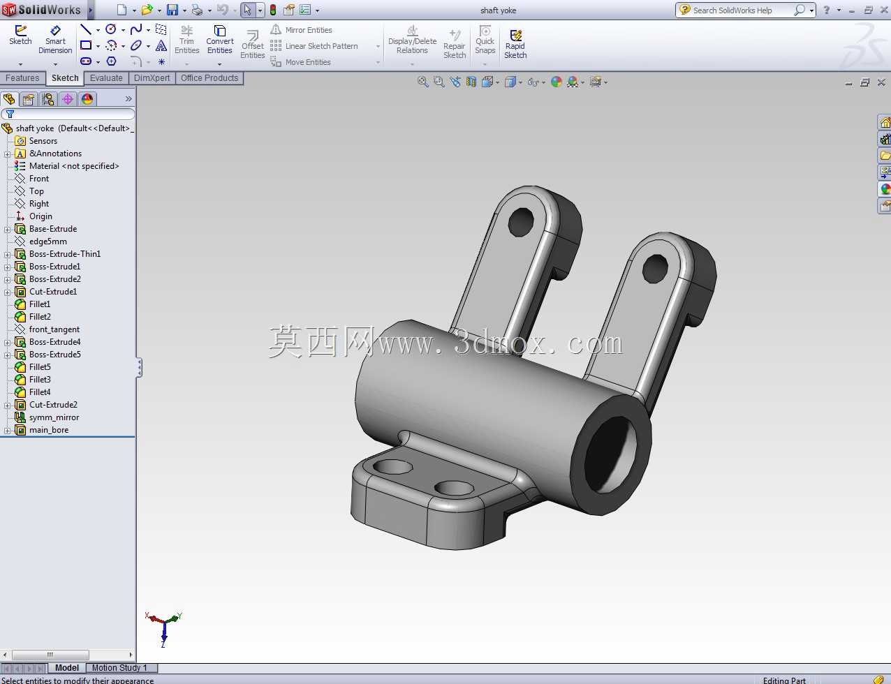The height and width of the screenshot is (684, 891).
Task: Click the Sketch tool button
Action: [20, 36]
